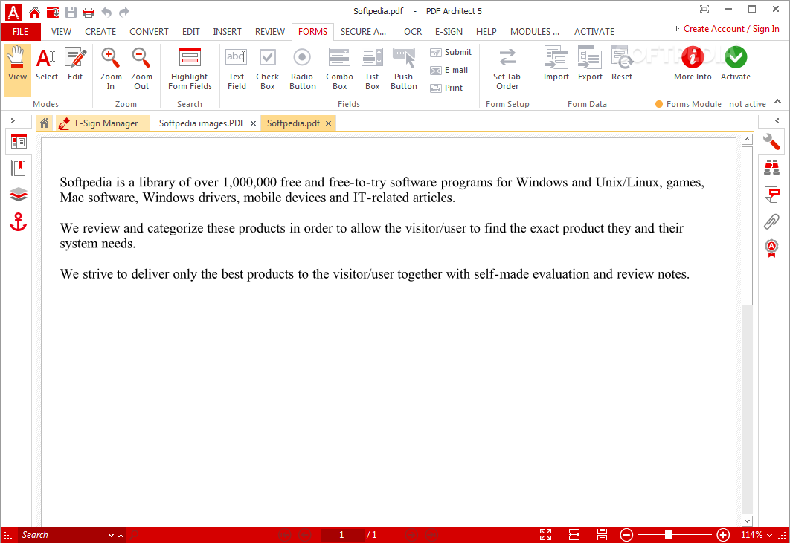Open the bookmarks side panel

tap(19, 168)
